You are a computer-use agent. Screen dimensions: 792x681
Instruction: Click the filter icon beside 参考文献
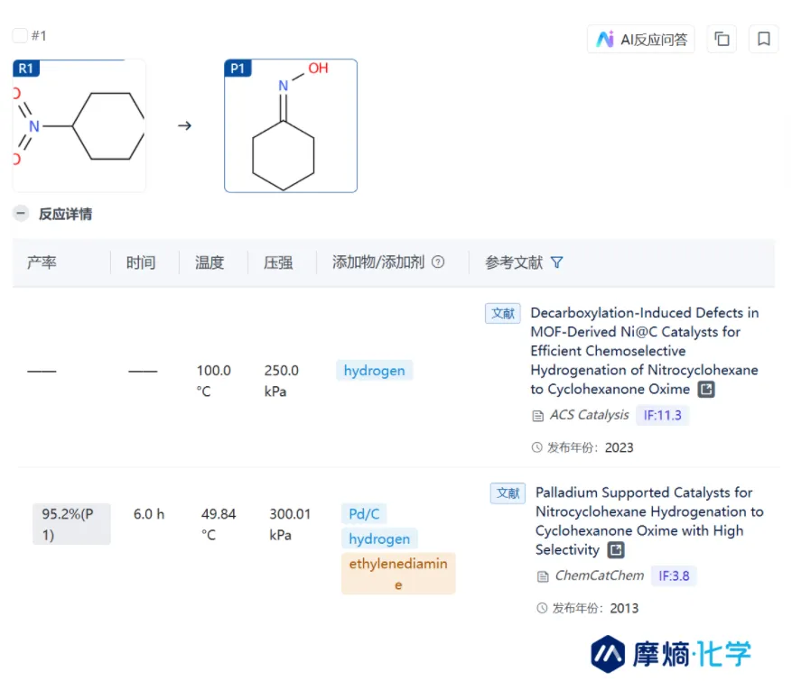[556, 262]
